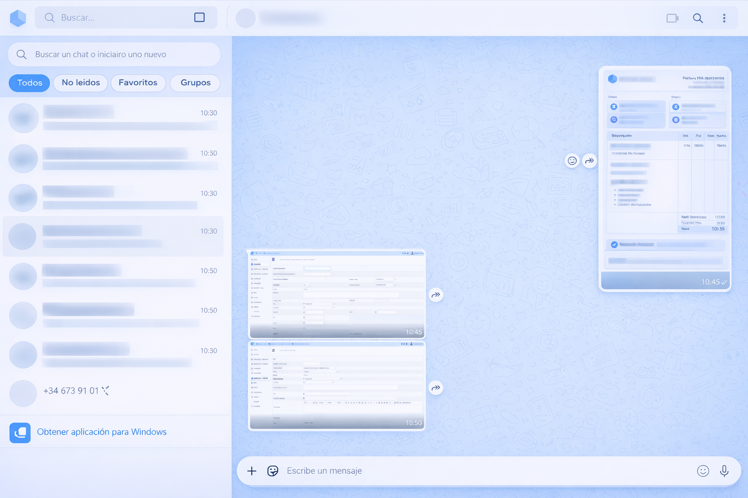This screenshot has width=748, height=498.
Task: Open the attach (+) menu near the message box
Action: (x=252, y=471)
